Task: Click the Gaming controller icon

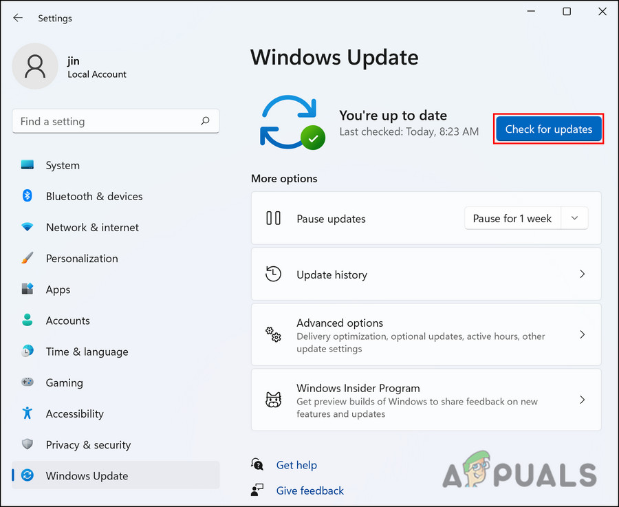Action: coord(28,382)
